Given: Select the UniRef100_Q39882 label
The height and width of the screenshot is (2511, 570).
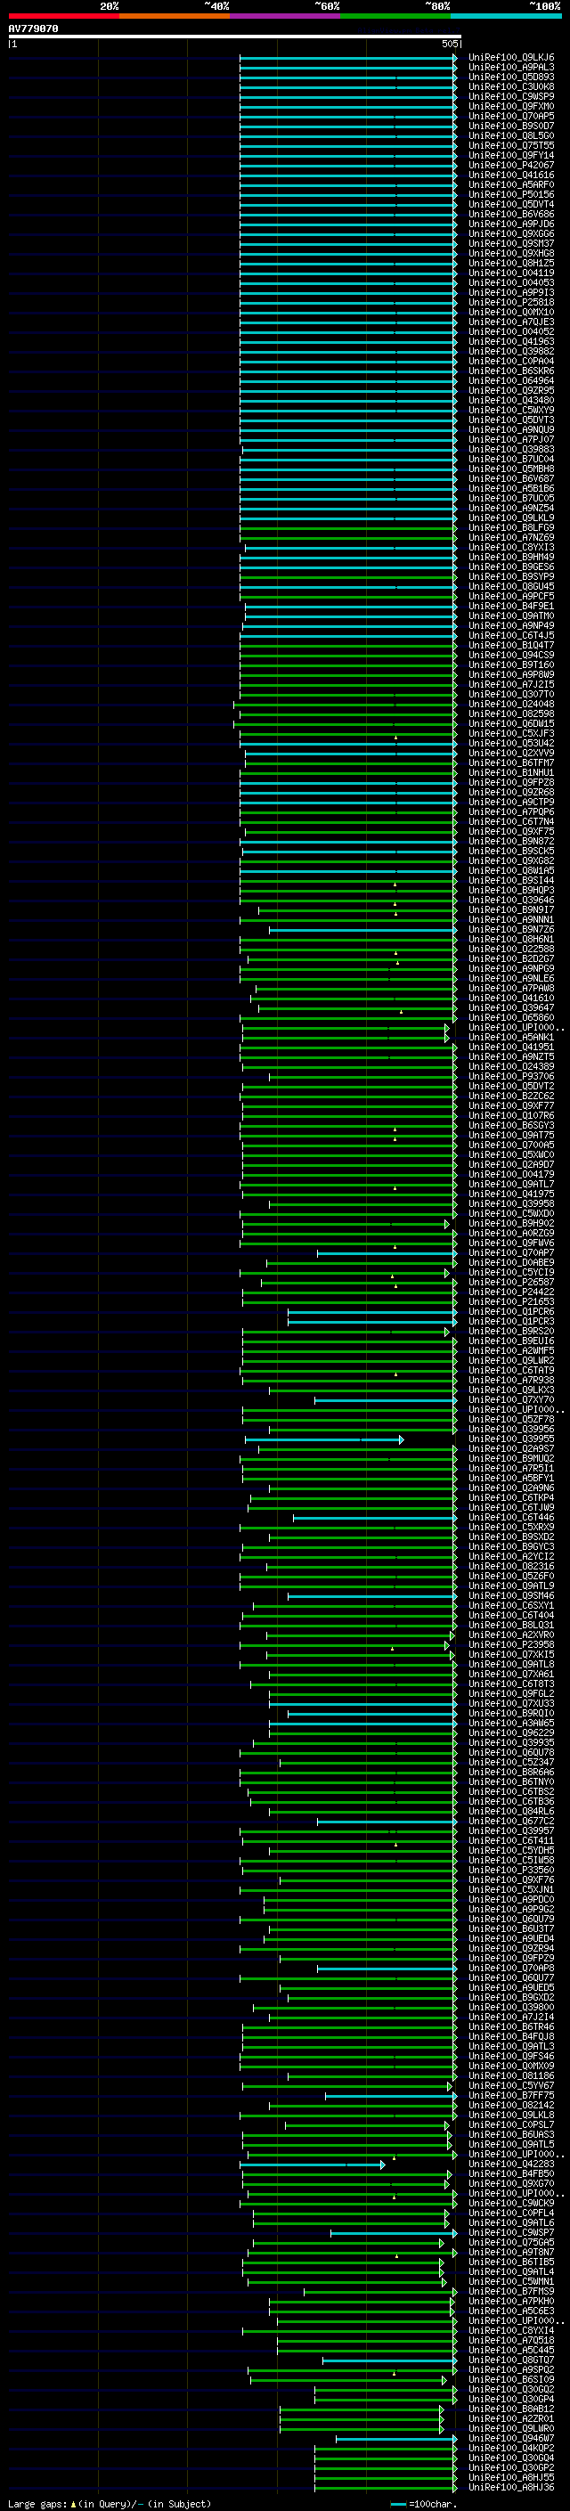Looking at the screenshot, I should point(510,352).
